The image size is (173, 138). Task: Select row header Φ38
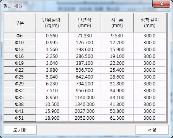pyautogui.click(x=20, y=104)
